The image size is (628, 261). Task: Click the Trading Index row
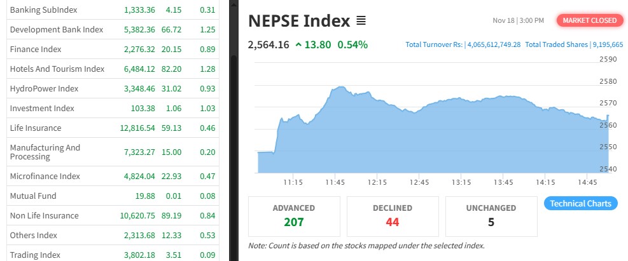[x=35, y=255]
